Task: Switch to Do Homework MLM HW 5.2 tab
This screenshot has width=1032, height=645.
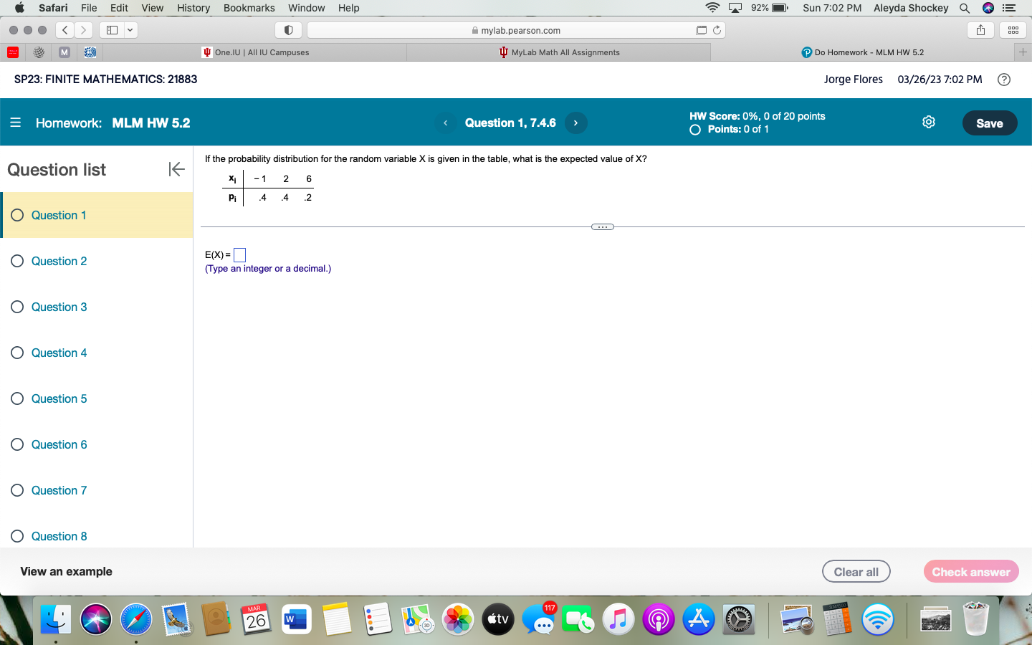Action: pos(863,52)
